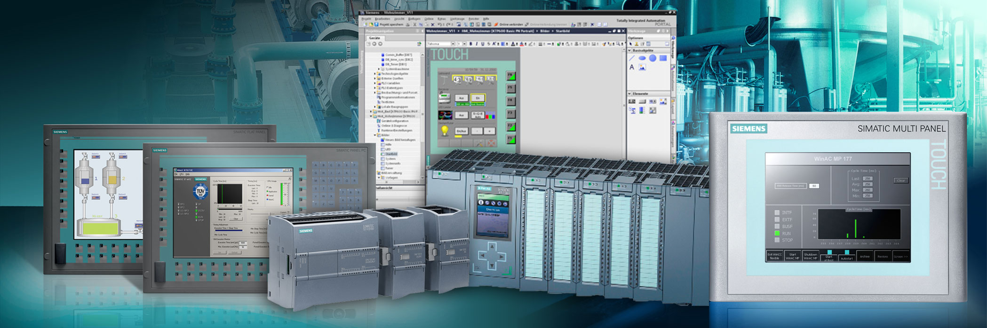Toggle the Idle checkbox in CPU Usage
Screen dimensions: 987x328
267,187
